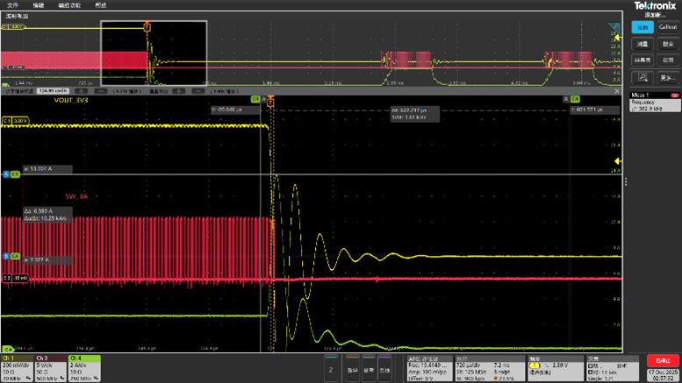Click the C1 3.20V channel handle
Viewport: 682px width, 383px height.
tap(15, 121)
